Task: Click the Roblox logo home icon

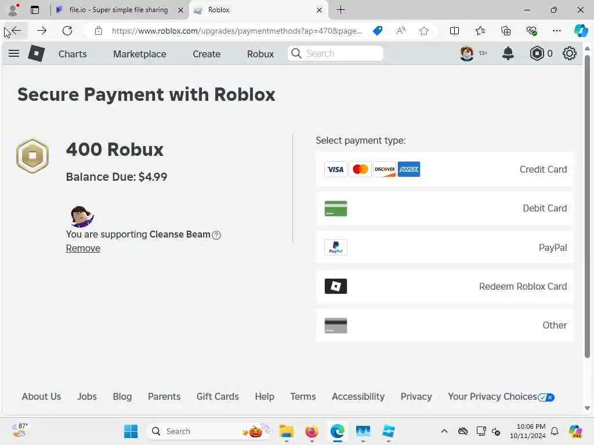Action: (x=37, y=53)
